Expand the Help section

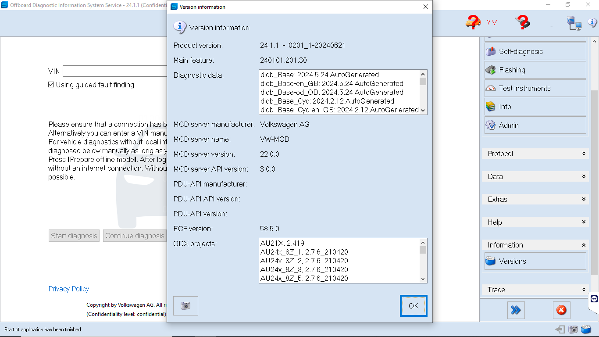pyautogui.click(x=535, y=222)
